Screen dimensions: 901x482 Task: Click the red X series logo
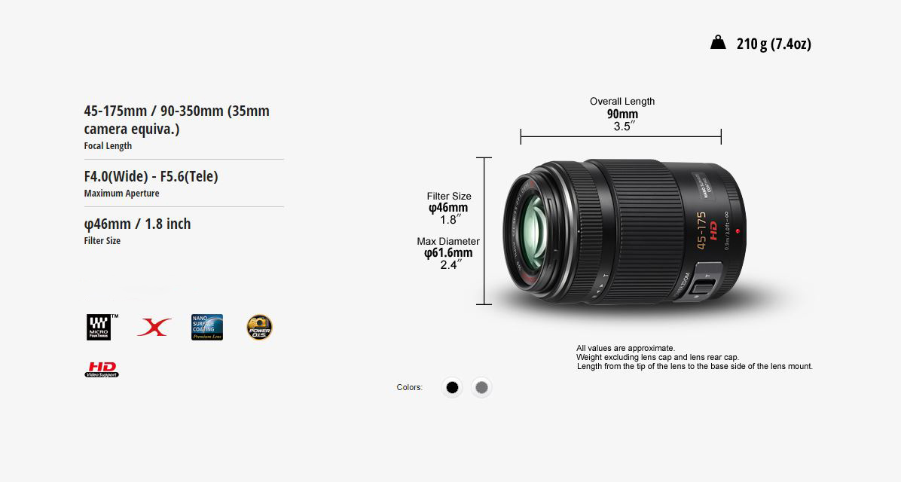click(154, 327)
